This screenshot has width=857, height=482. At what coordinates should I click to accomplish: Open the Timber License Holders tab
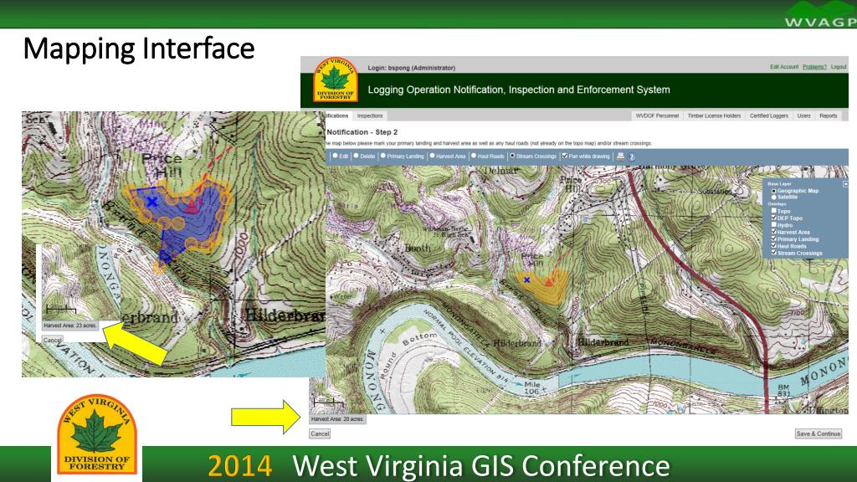pyautogui.click(x=714, y=115)
